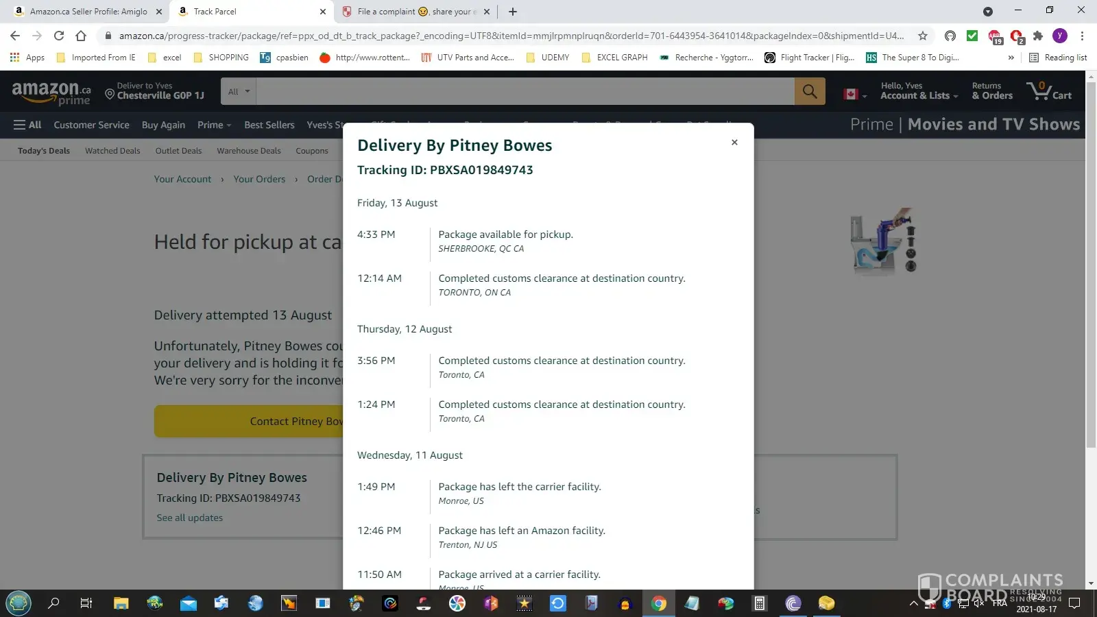Click the page vertical scrollbar
Image resolution: width=1097 pixels, height=617 pixels.
pos(1091,274)
